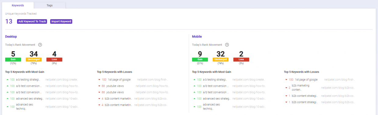This screenshot has height=115, width=378.
Task: Open Mobile gain keyword 'advanced seo techniq..'
Action: (x=211, y=106)
